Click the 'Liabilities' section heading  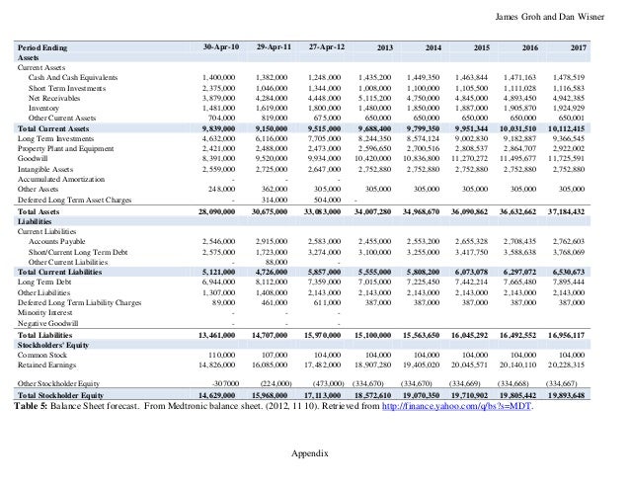(35, 221)
